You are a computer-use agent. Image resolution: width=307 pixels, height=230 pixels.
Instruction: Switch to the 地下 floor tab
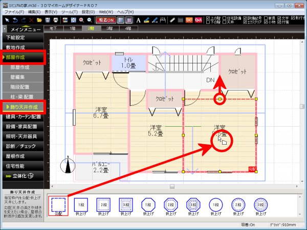pyautogui.click(x=53, y=29)
